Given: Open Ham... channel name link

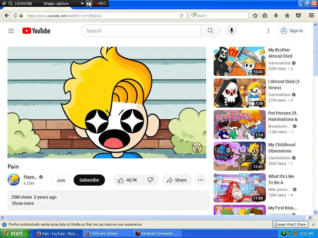Looking at the screenshot, I should (x=30, y=177).
